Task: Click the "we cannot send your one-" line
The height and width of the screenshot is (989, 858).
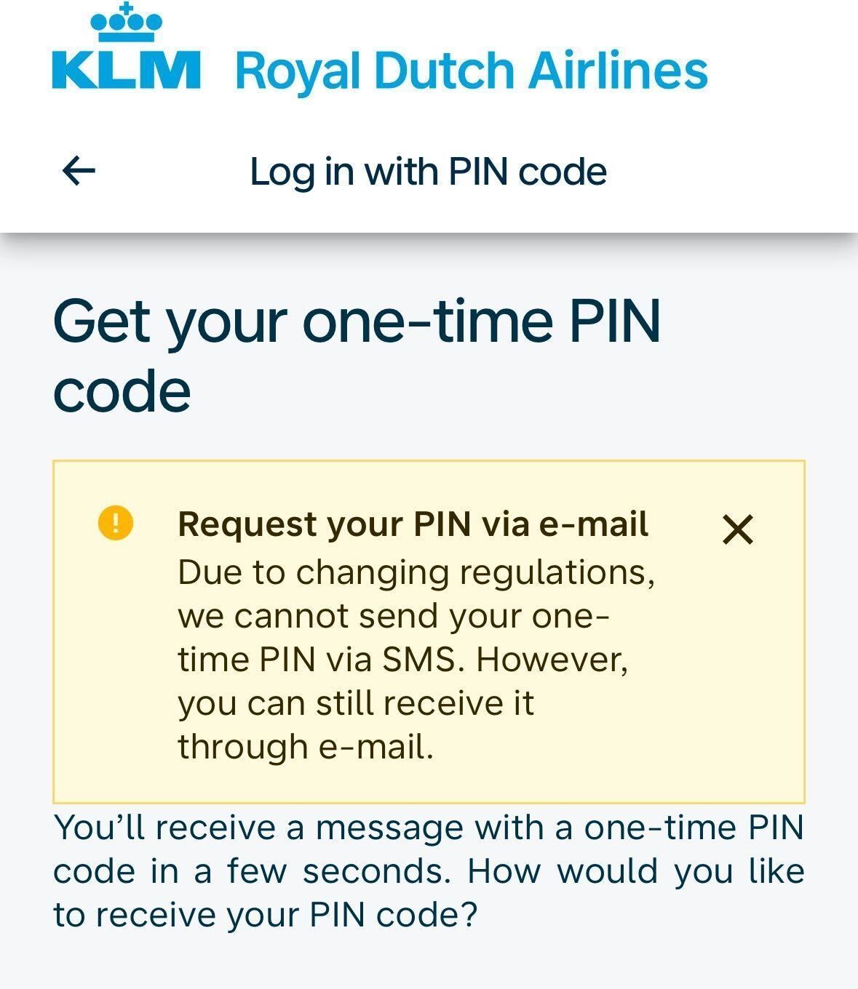Action: [394, 616]
